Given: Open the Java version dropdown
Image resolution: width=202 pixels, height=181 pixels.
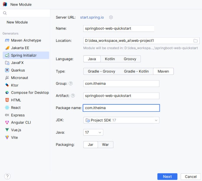Looking at the screenshot, I should pyautogui.click(x=93, y=132).
